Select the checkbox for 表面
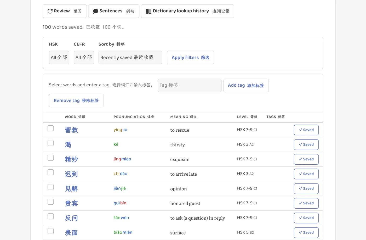Viewport: 366px width, 240px height. tap(51, 231)
